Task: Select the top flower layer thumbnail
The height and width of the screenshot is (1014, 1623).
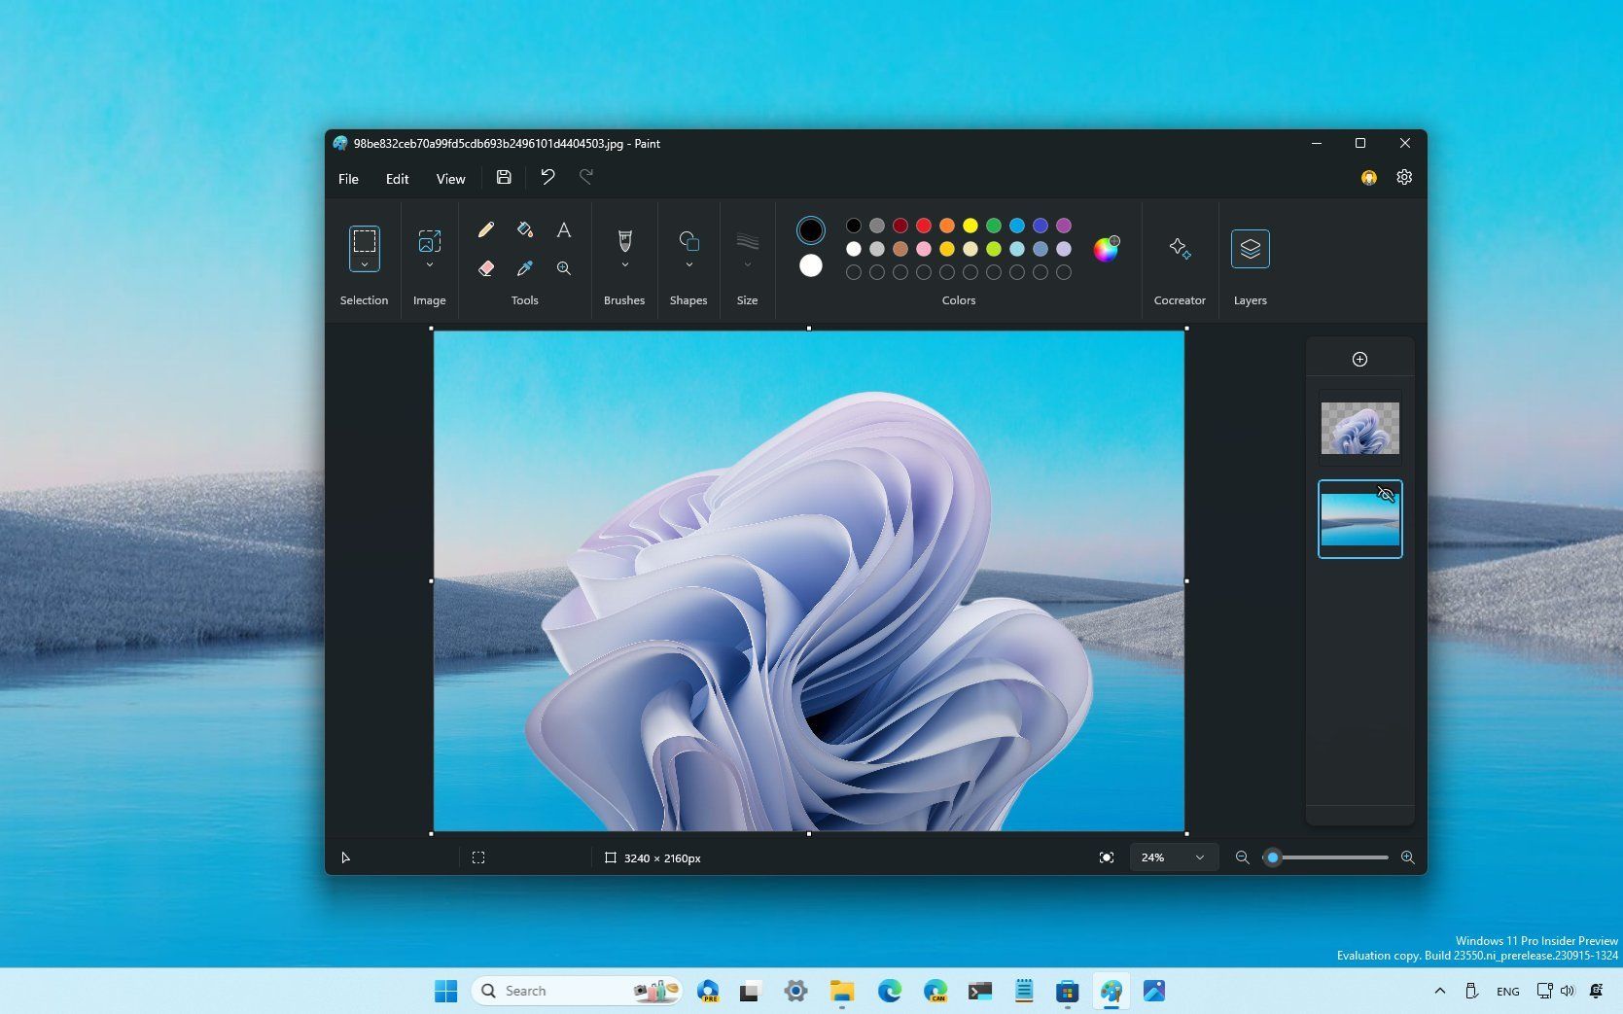Action: tap(1359, 427)
